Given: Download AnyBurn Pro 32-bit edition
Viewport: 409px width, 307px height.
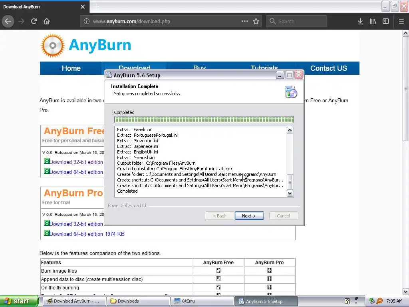Looking at the screenshot, I should coord(76,224).
